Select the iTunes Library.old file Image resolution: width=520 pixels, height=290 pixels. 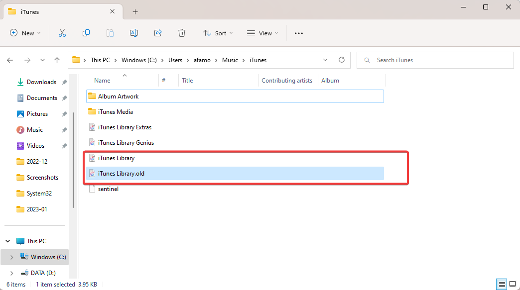[x=235, y=174]
